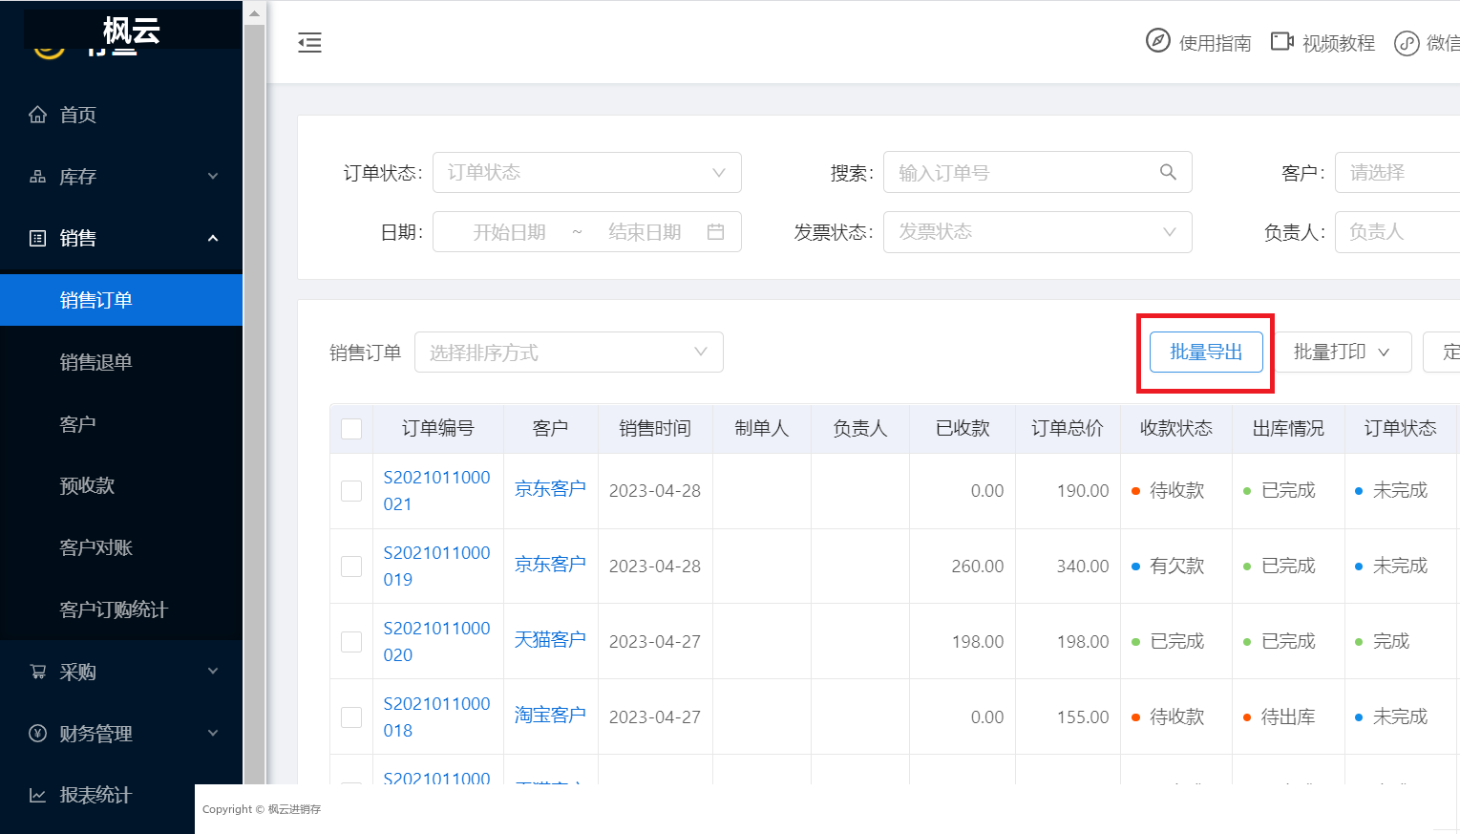
Task: Expand the 库存 sidebar menu arrow
Action: tap(213, 176)
